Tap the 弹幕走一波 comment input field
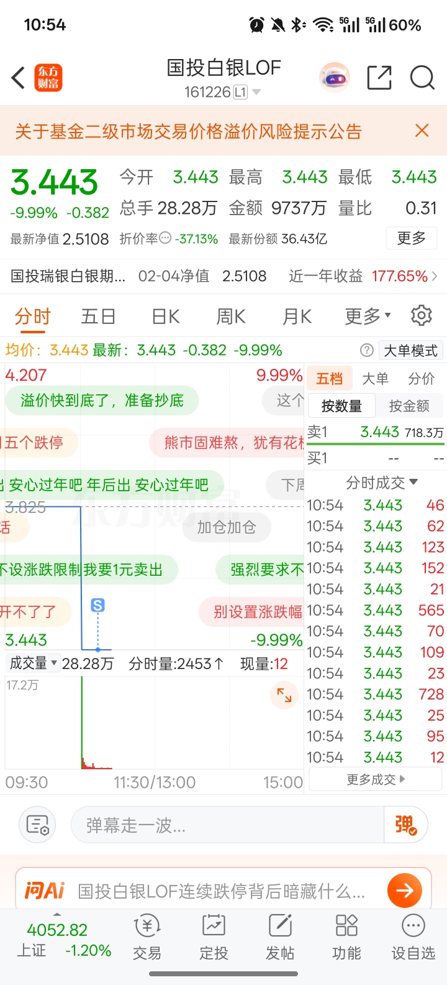Viewport: 447px width, 985px height. pos(228,825)
